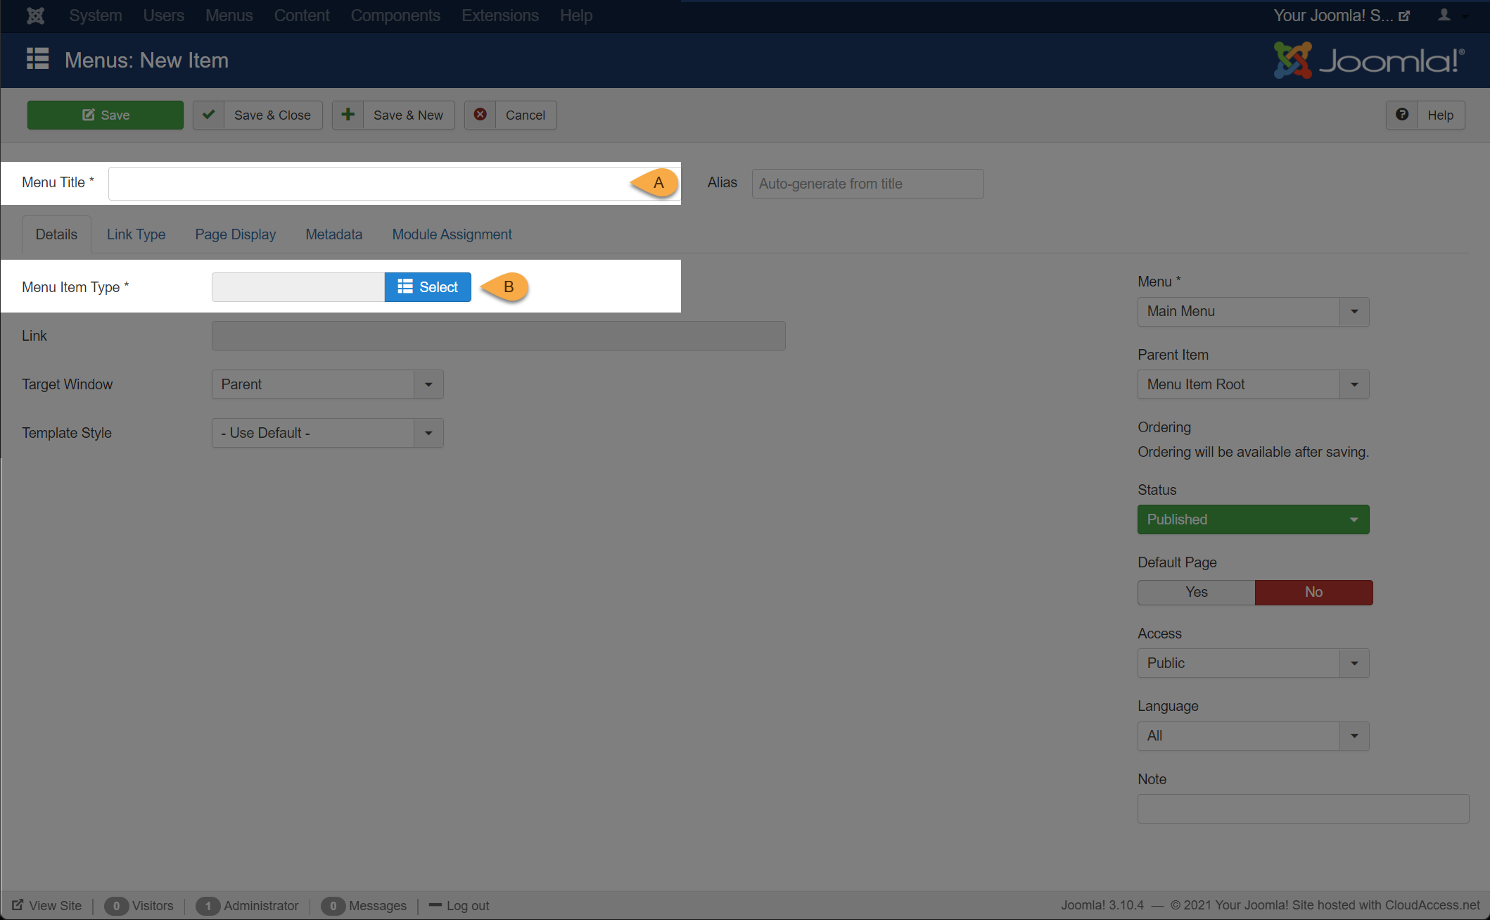
Task: Click the View Site link
Action: pyautogui.click(x=55, y=906)
